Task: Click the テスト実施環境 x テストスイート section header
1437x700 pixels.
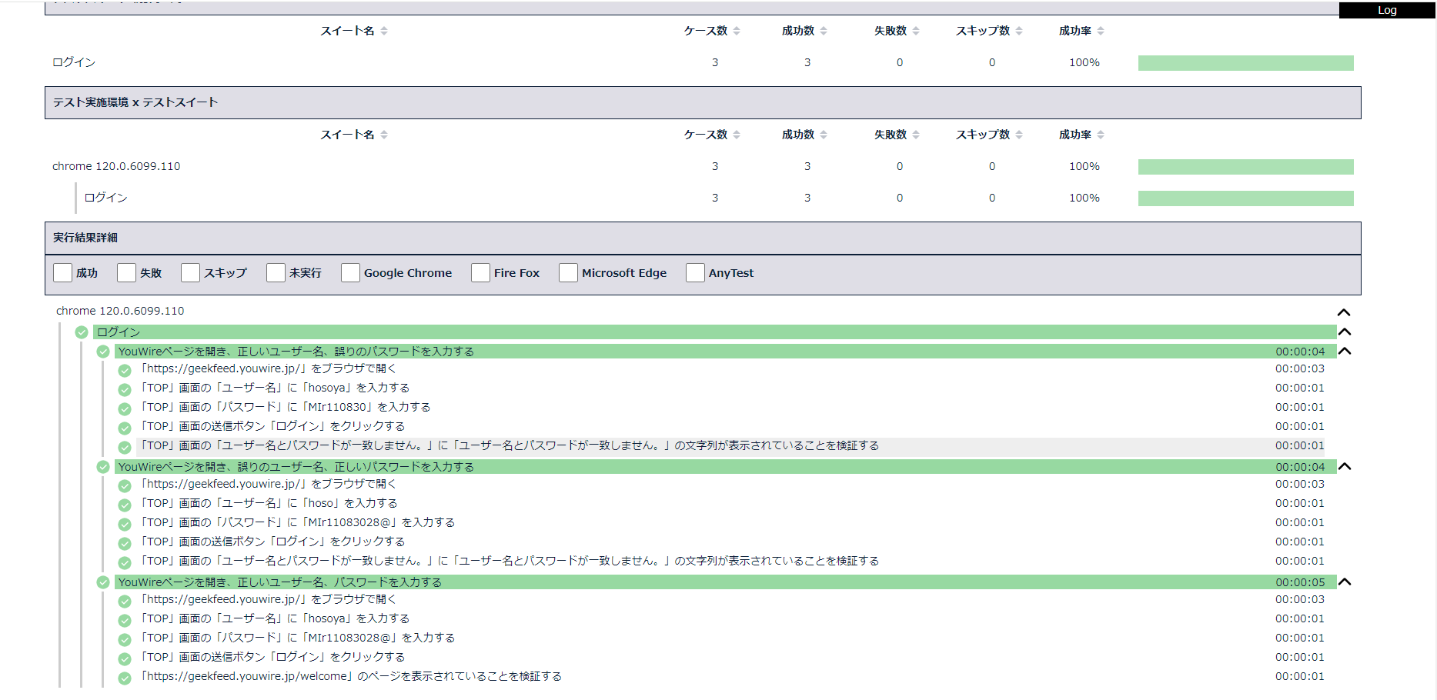Action: click(x=703, y=102)
